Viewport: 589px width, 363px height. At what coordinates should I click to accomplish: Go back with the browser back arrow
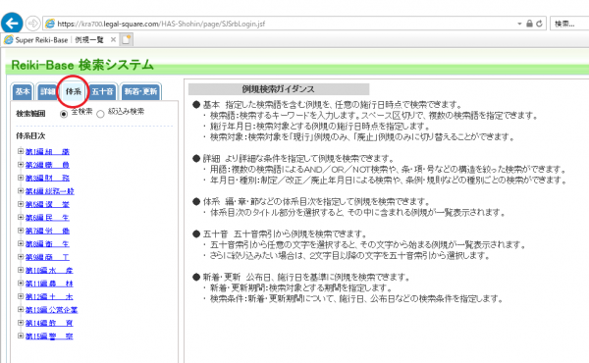12,24
